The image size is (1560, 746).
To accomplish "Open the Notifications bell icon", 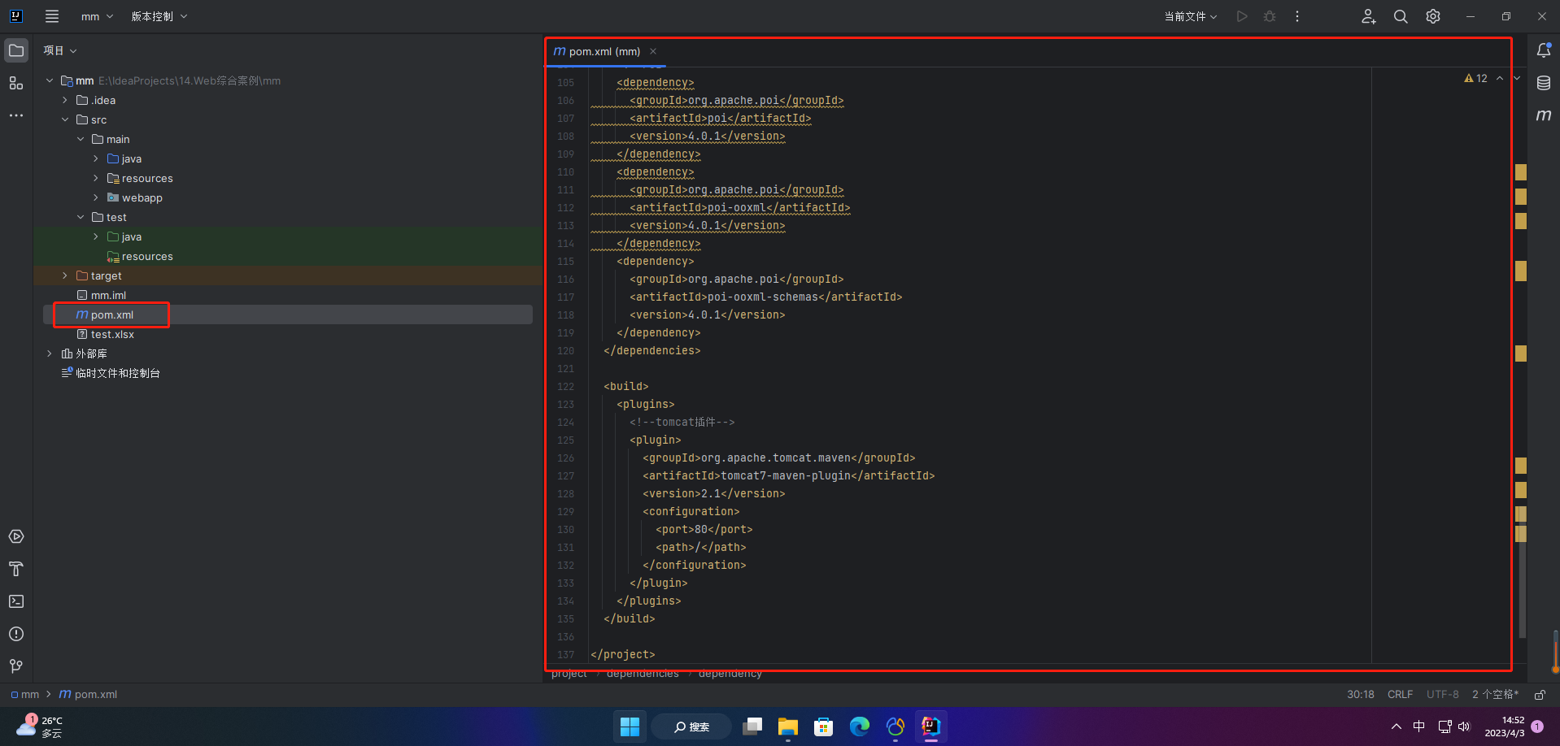I will click(x=1544, y=50).
